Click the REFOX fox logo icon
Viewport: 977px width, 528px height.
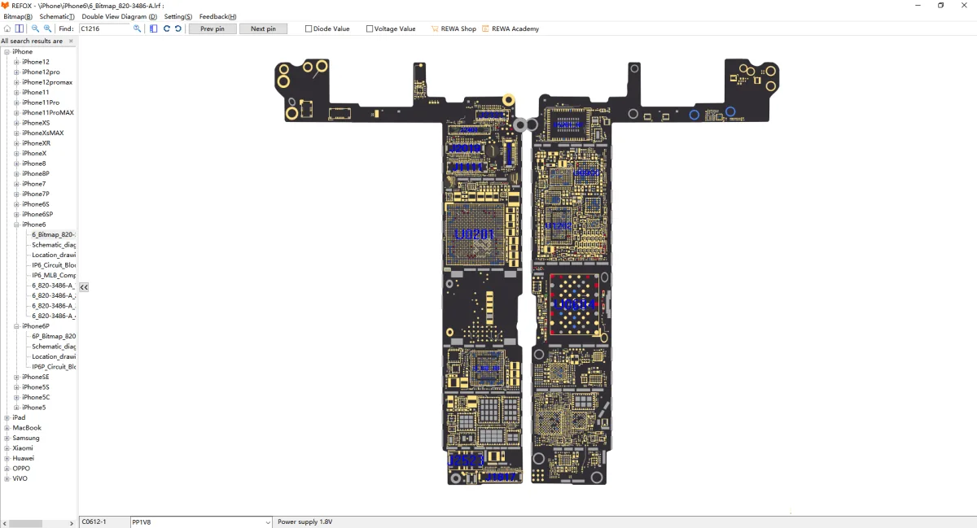pos(5,5)
